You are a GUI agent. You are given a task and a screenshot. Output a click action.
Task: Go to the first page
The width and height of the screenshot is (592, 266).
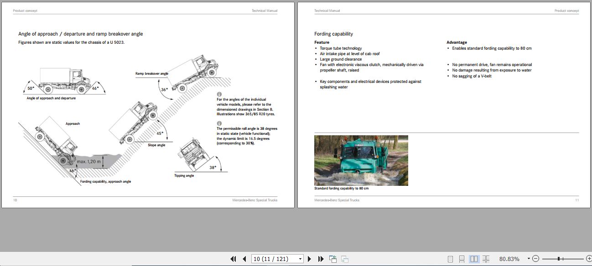[x=233, y=259]
